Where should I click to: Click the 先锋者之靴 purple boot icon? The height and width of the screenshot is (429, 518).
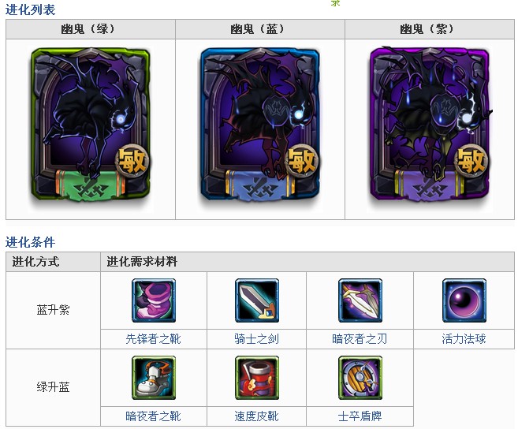pyautogui.click(x=154, y=300)
